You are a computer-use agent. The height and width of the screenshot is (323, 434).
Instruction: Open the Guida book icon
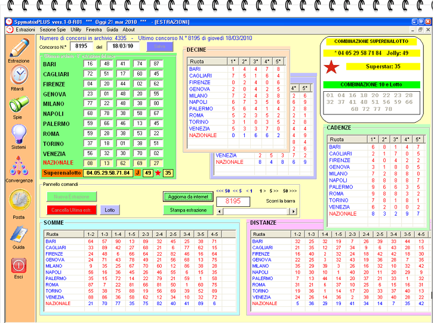[19, 234]
